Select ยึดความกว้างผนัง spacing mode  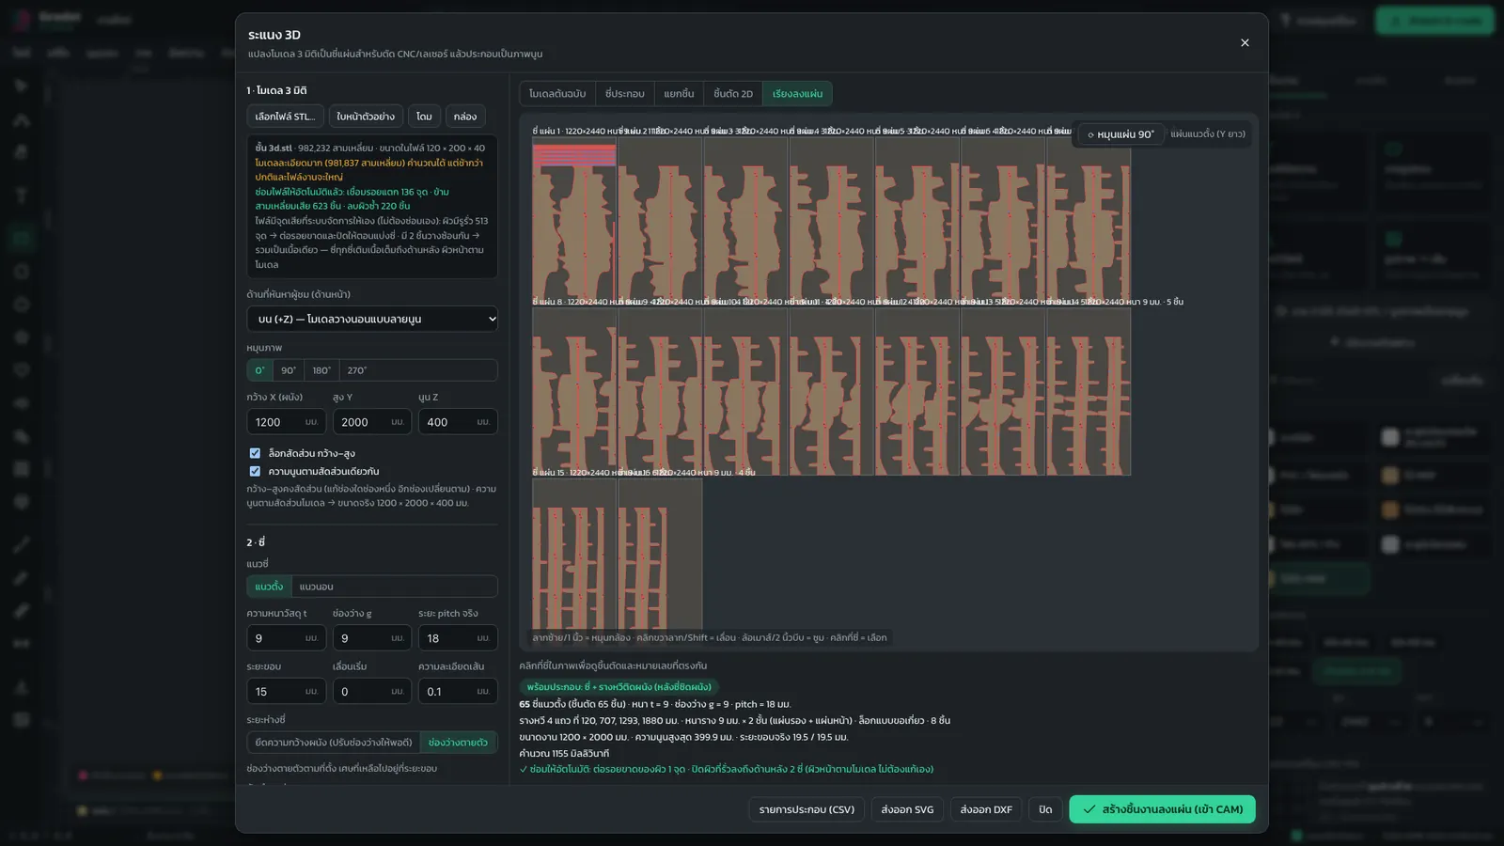334,743
